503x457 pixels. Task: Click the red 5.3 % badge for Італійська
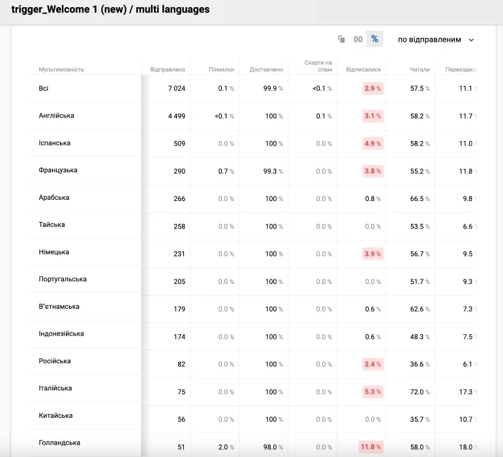(x=373, y=392)
